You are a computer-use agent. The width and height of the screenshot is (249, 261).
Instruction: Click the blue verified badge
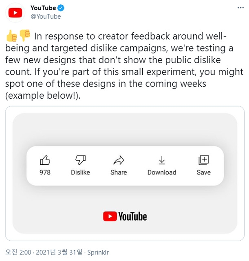coord(61,8)
